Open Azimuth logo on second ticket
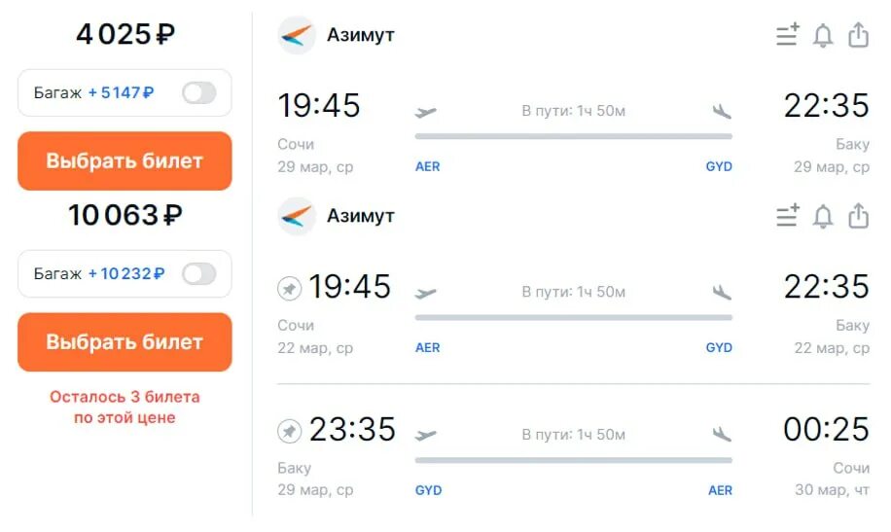Screen dimensions: 891x532 click(296, 216)
